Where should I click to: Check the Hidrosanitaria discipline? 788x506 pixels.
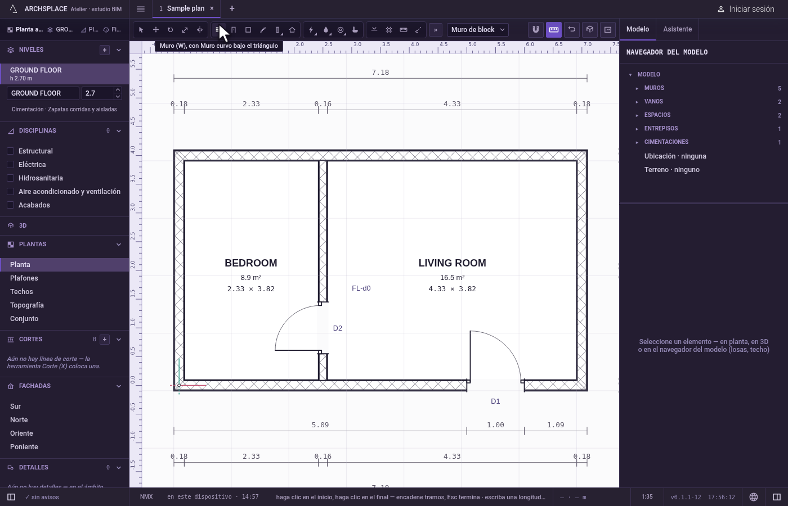tap(10, 178)
